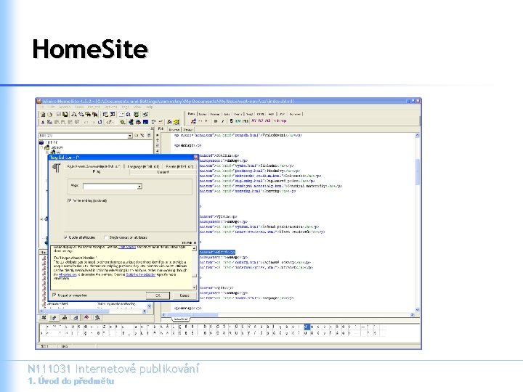Switch to the Browse editor tab
523x392 pixels.
(174, 130)
